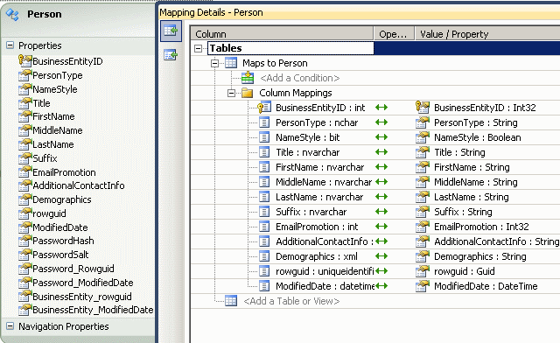Select the Column Mappings row label
The width and height of the screenshot is (560, 343).
pyautogui.click(x=296, y=93)
